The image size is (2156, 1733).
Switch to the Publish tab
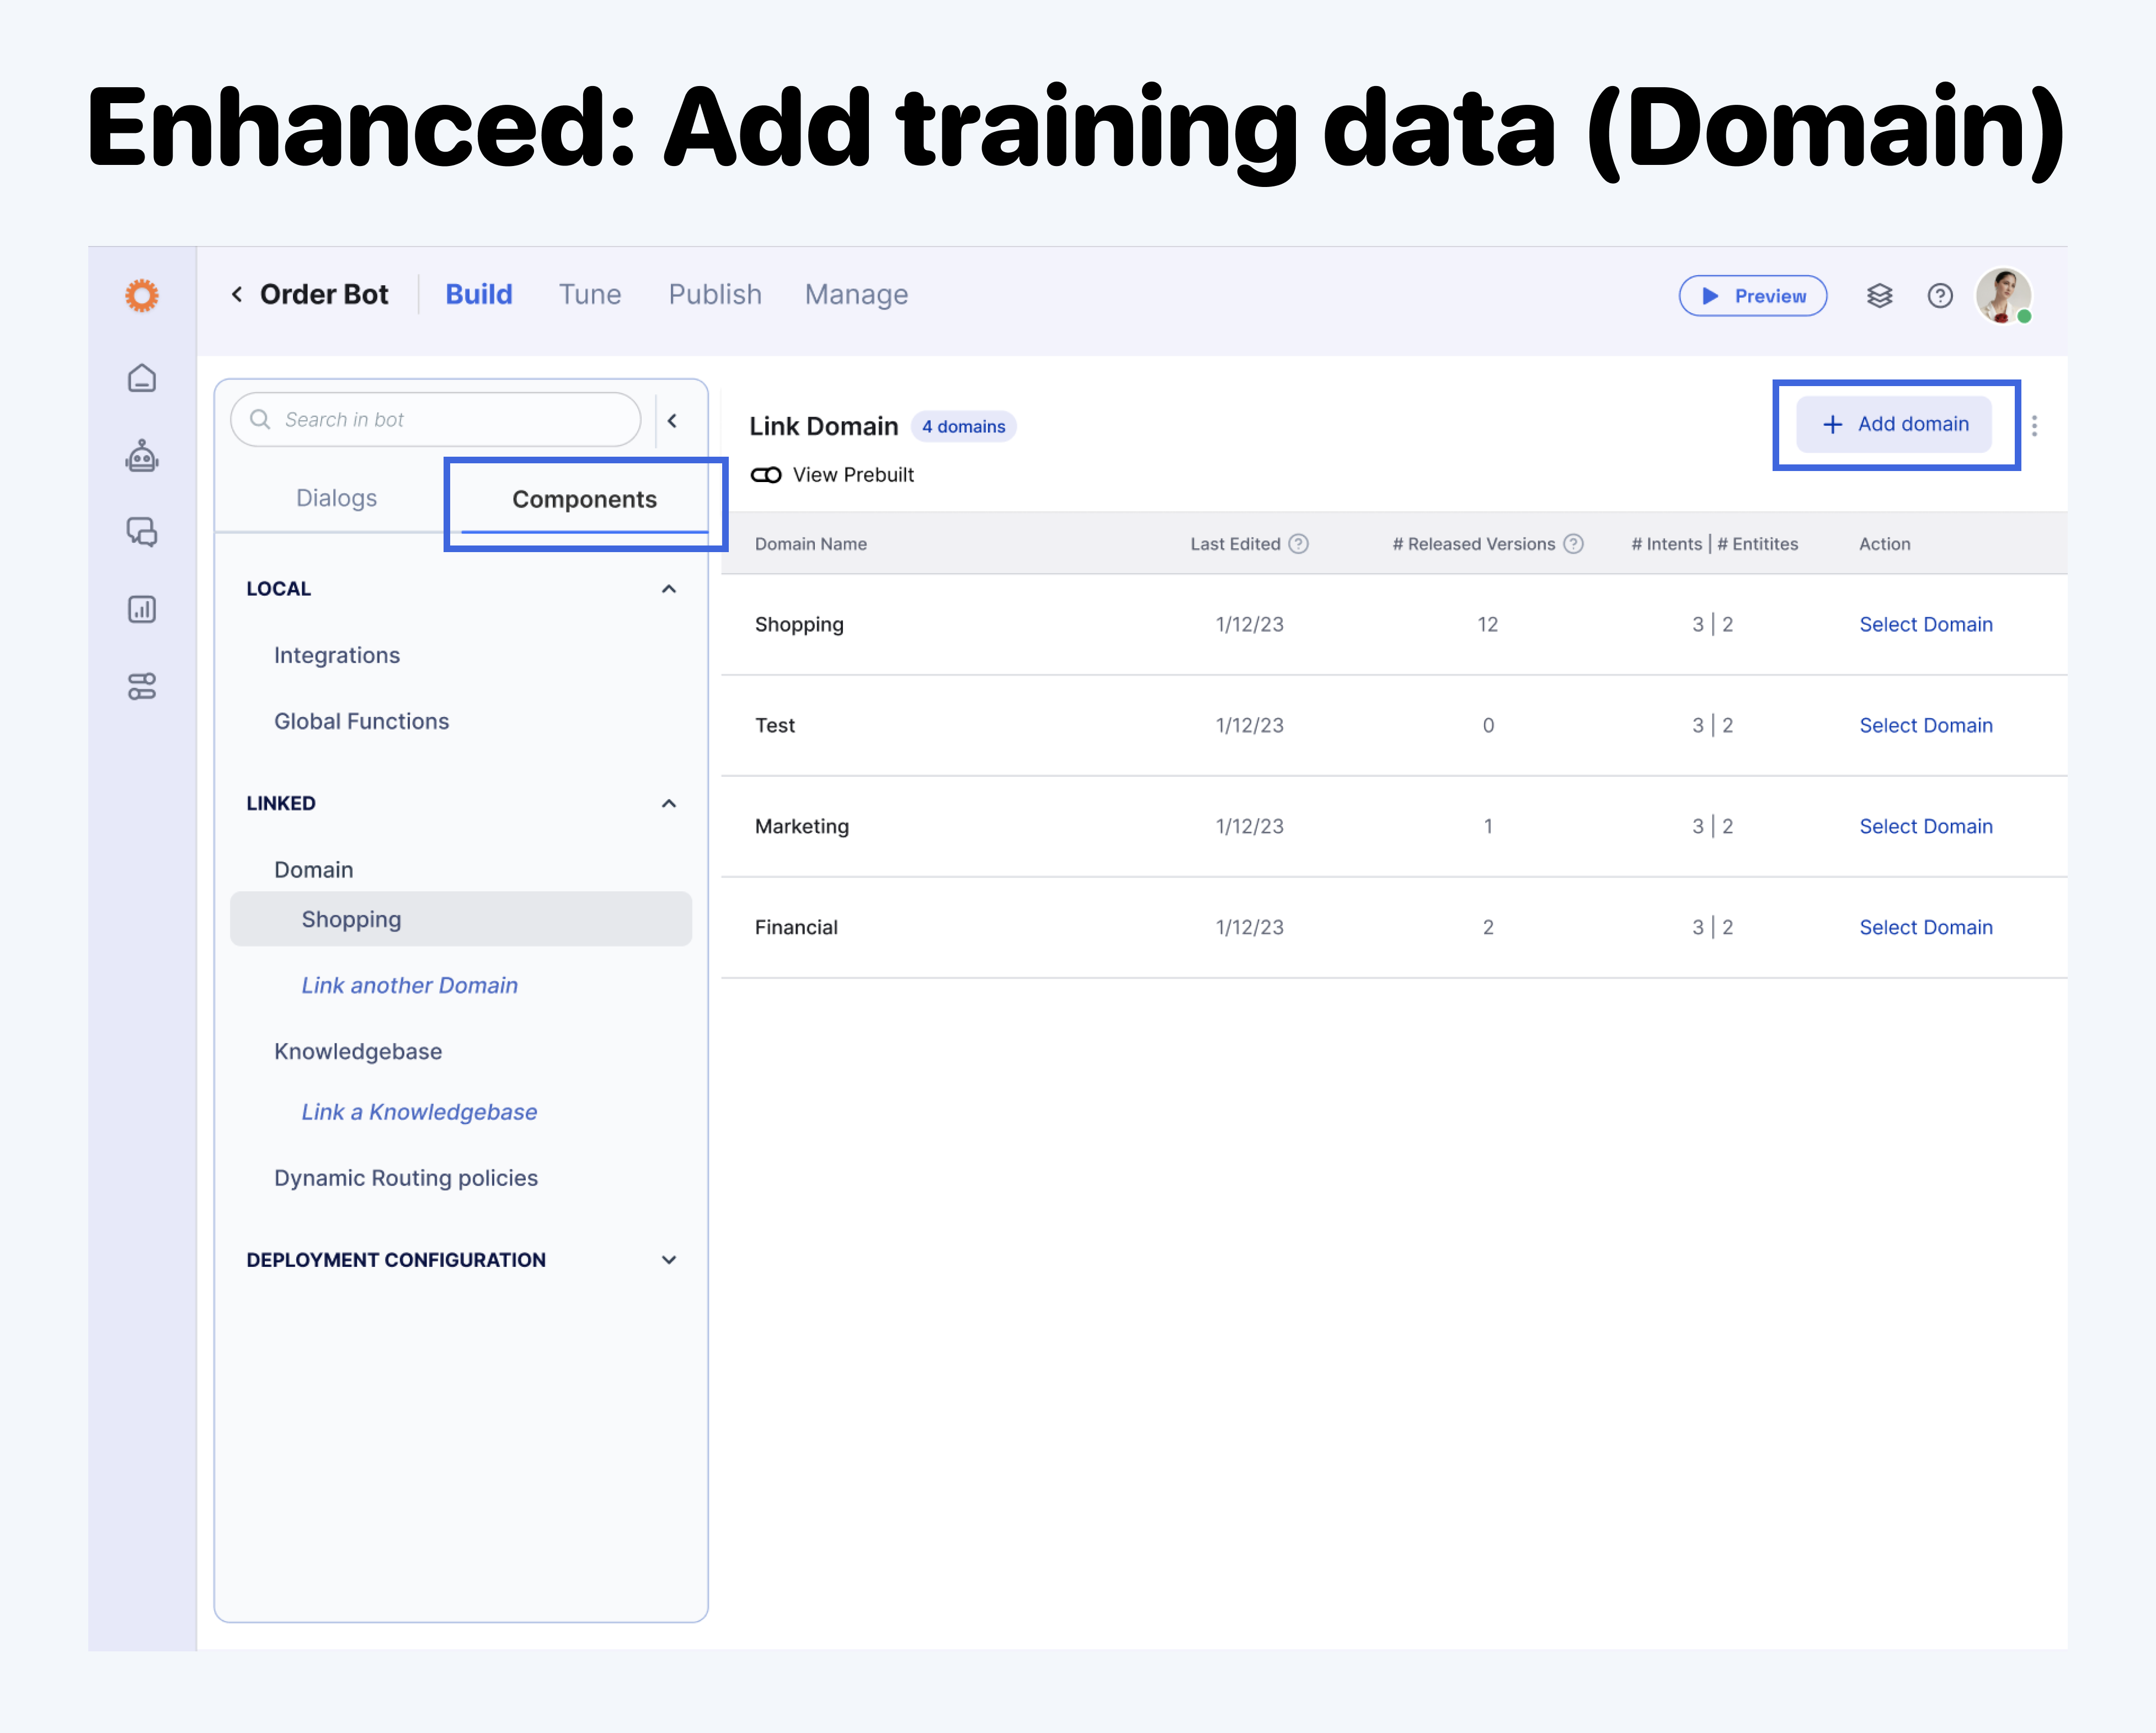[715, 294]
